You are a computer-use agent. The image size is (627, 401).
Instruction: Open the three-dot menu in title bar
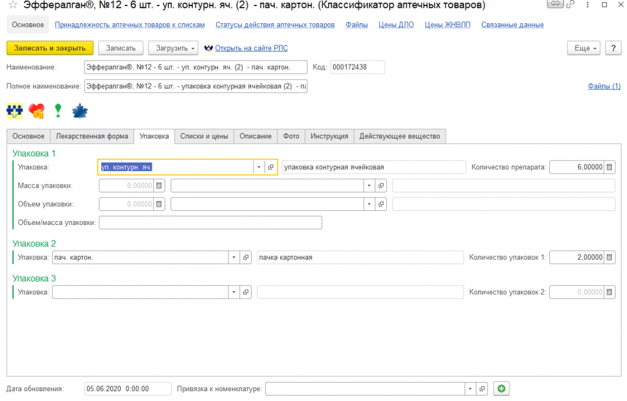click(x=587, y=5)
